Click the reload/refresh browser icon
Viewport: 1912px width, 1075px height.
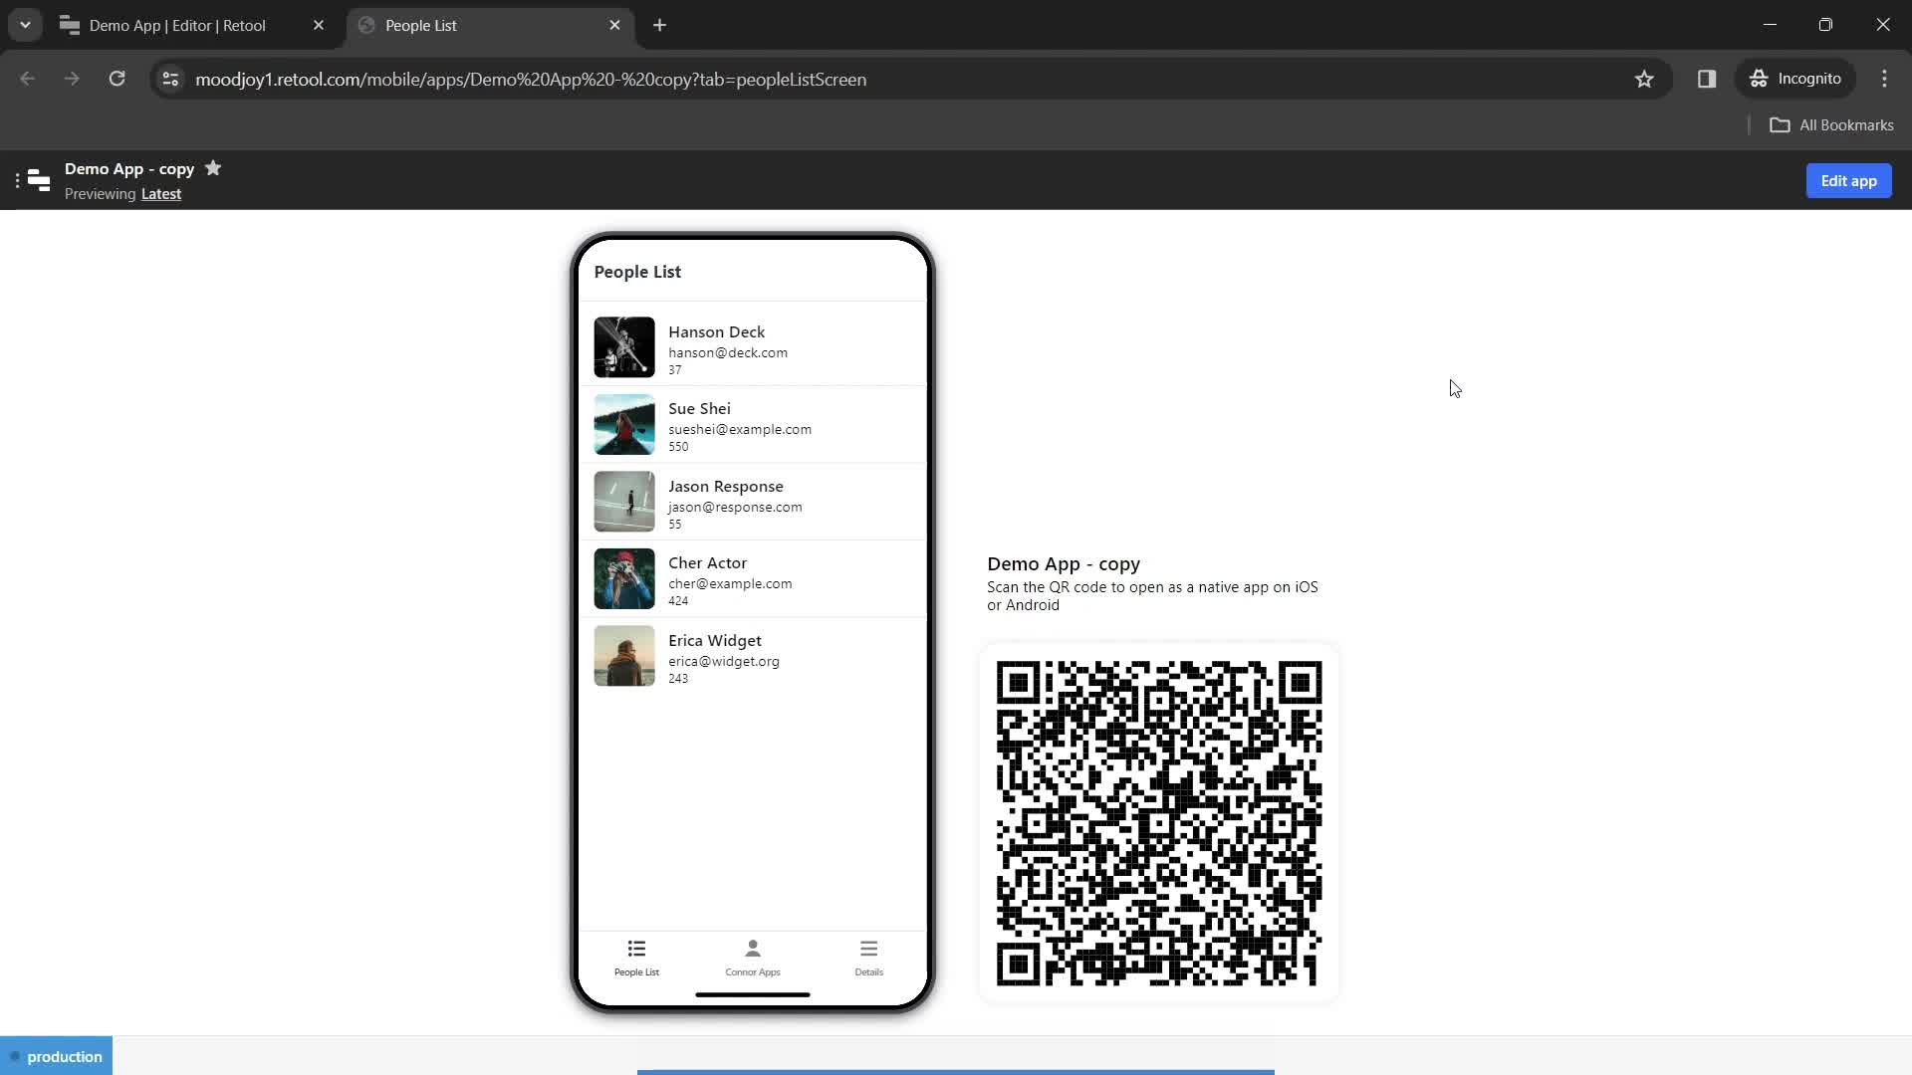[117, 79]
